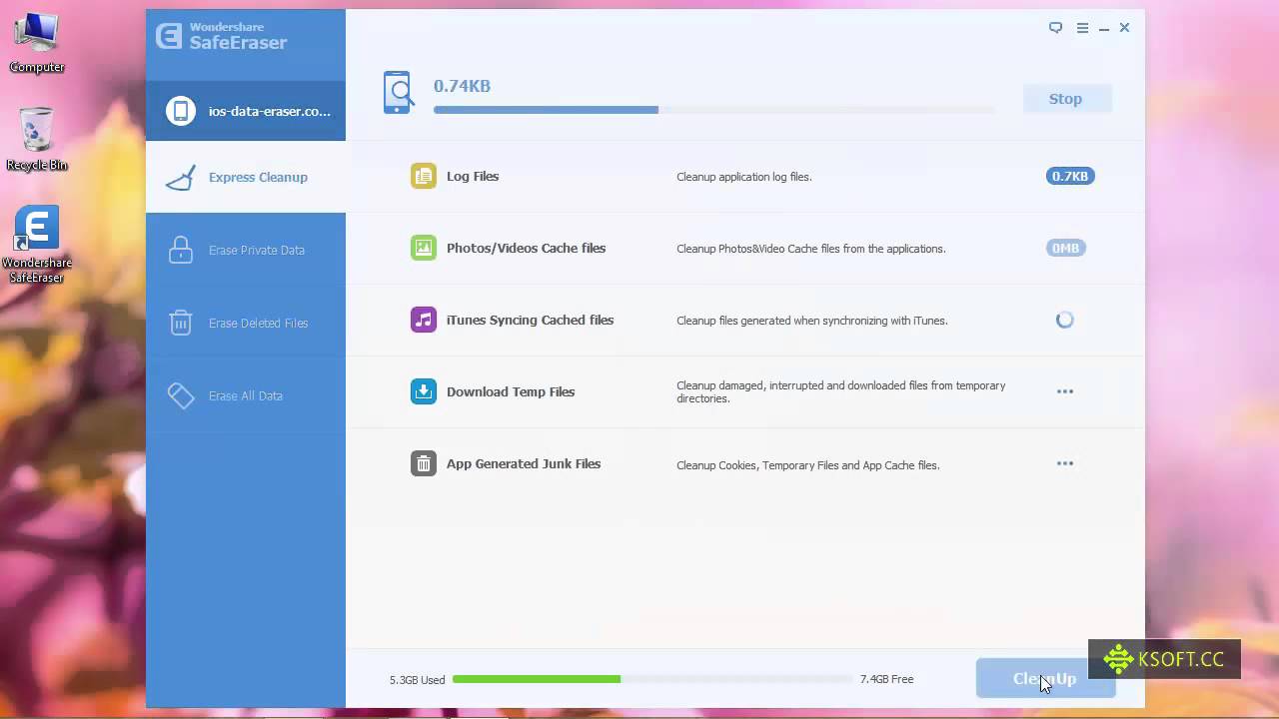Image resolution: width=1279 pixels, height=719 pixels.
Task: Click the Log Files icon
Action: [424, 176]
